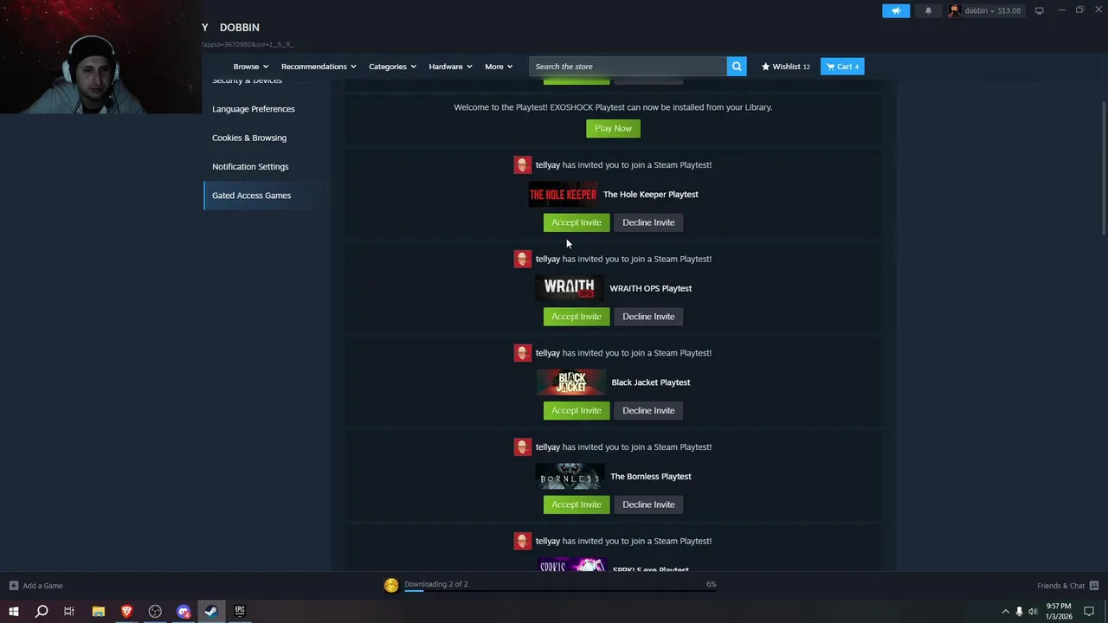The image size is (1108, 623).
Task: Click the microphone tray icon
Action: point(1019,612)
